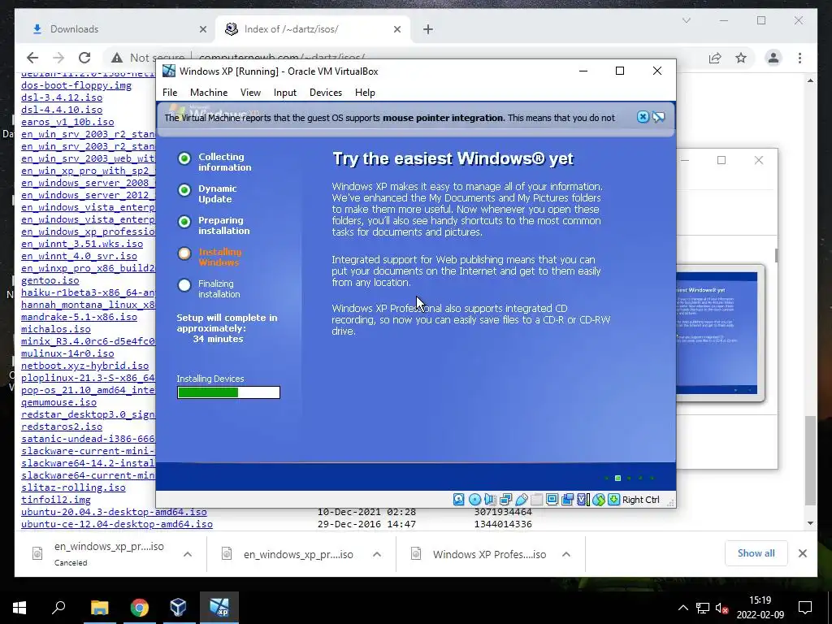Open Chrome bookmark star icon

[x=741, y=58]
